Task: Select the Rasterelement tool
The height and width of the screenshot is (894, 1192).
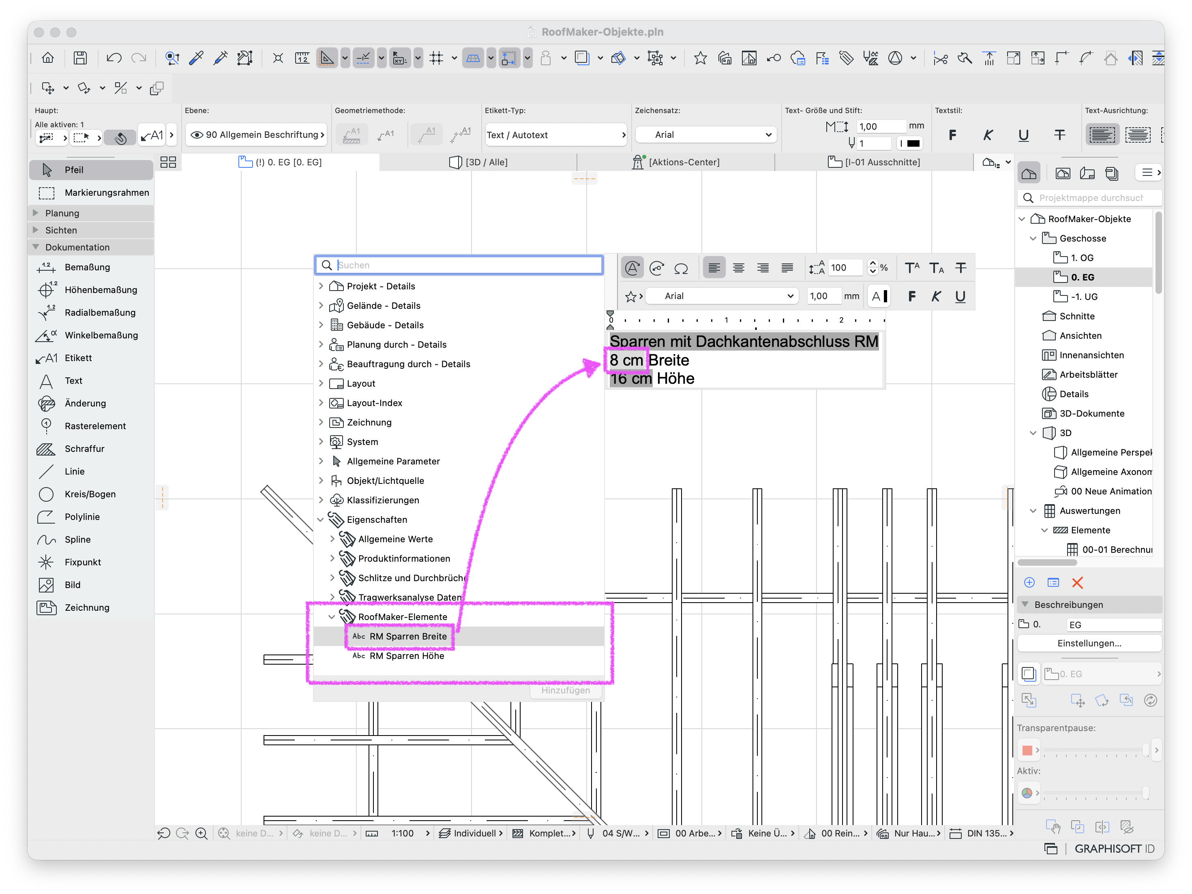Action: [91, 426]
